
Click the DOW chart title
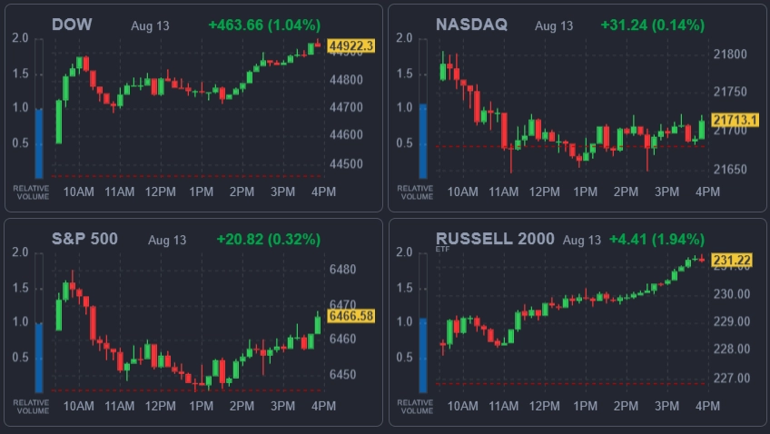72,25
